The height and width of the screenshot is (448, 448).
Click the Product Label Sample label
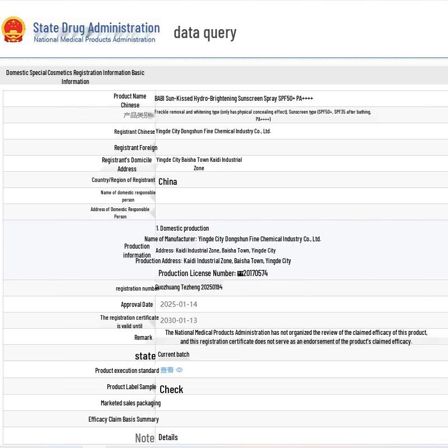pyautogui.click(x=132, y=386)
